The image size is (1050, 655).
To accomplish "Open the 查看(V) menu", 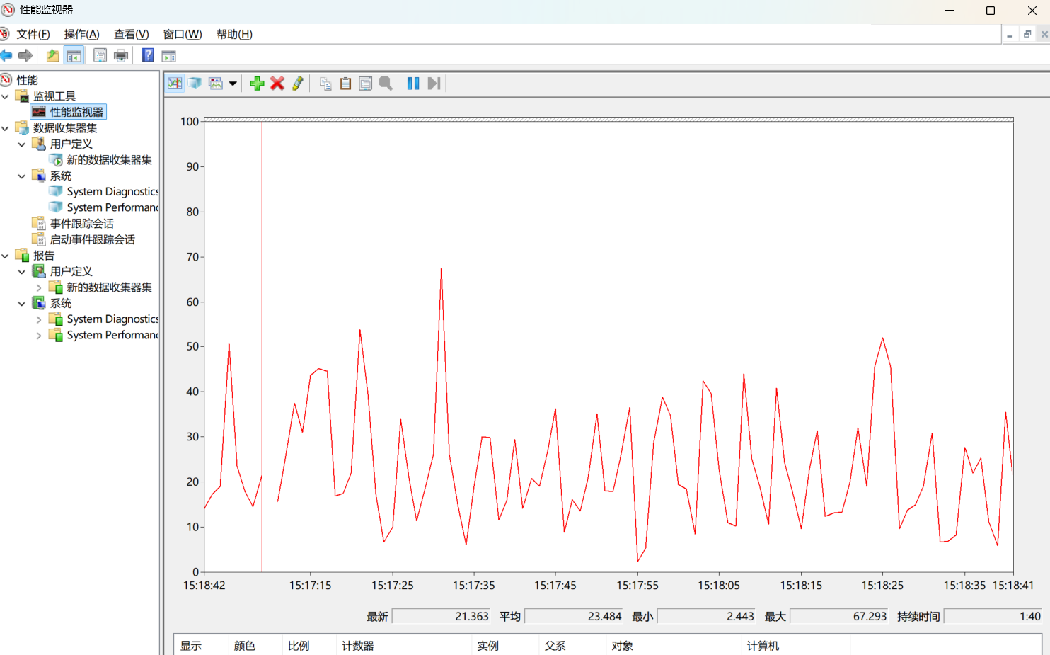I will 131,34.
